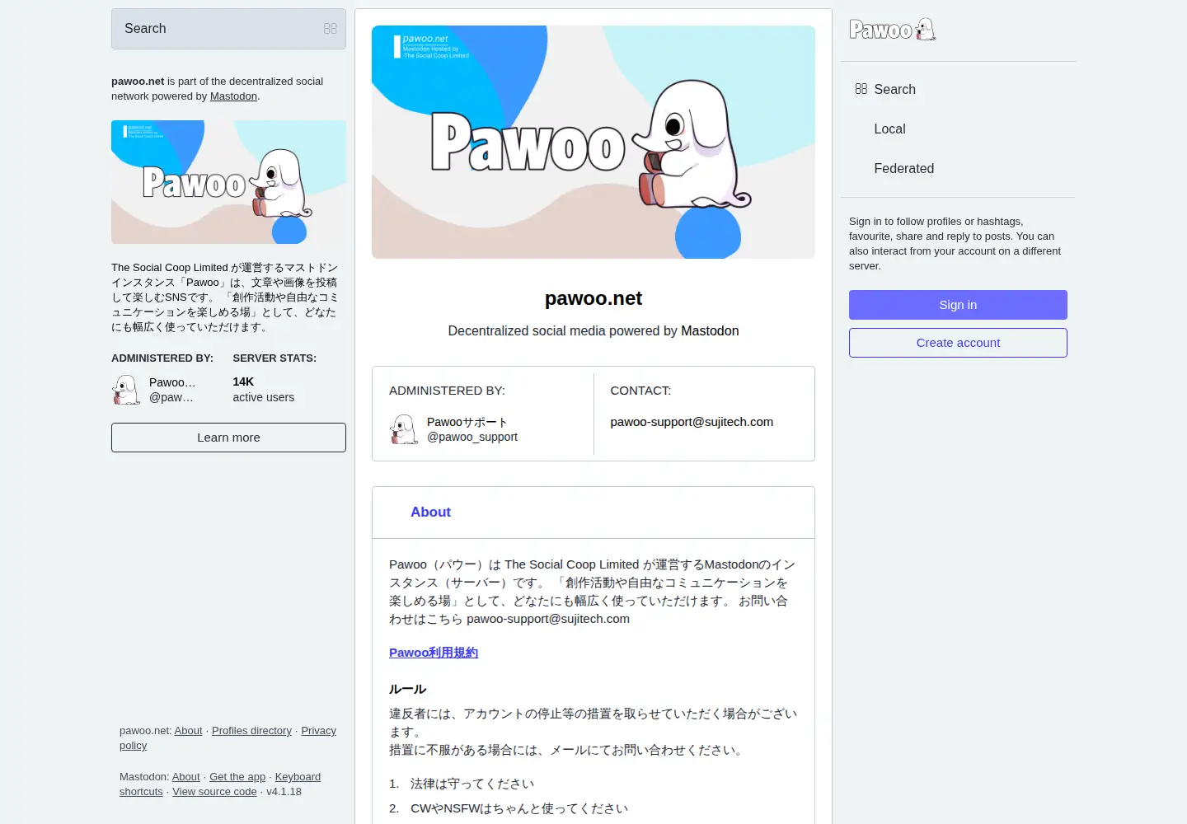Image resolution: width=1187 pixels, height=824 pixels.
Task: Click rule 1 法律は守ってください
Action: pyautogui.click(x=472, y=784)
